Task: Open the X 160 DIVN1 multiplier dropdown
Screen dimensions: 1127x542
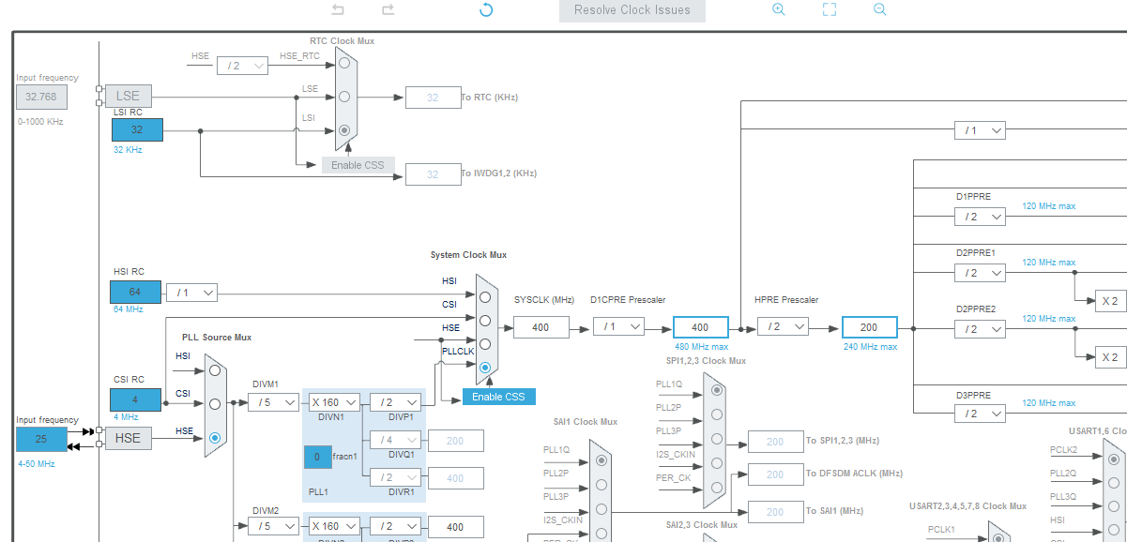Action: click(x=334, y=401)
